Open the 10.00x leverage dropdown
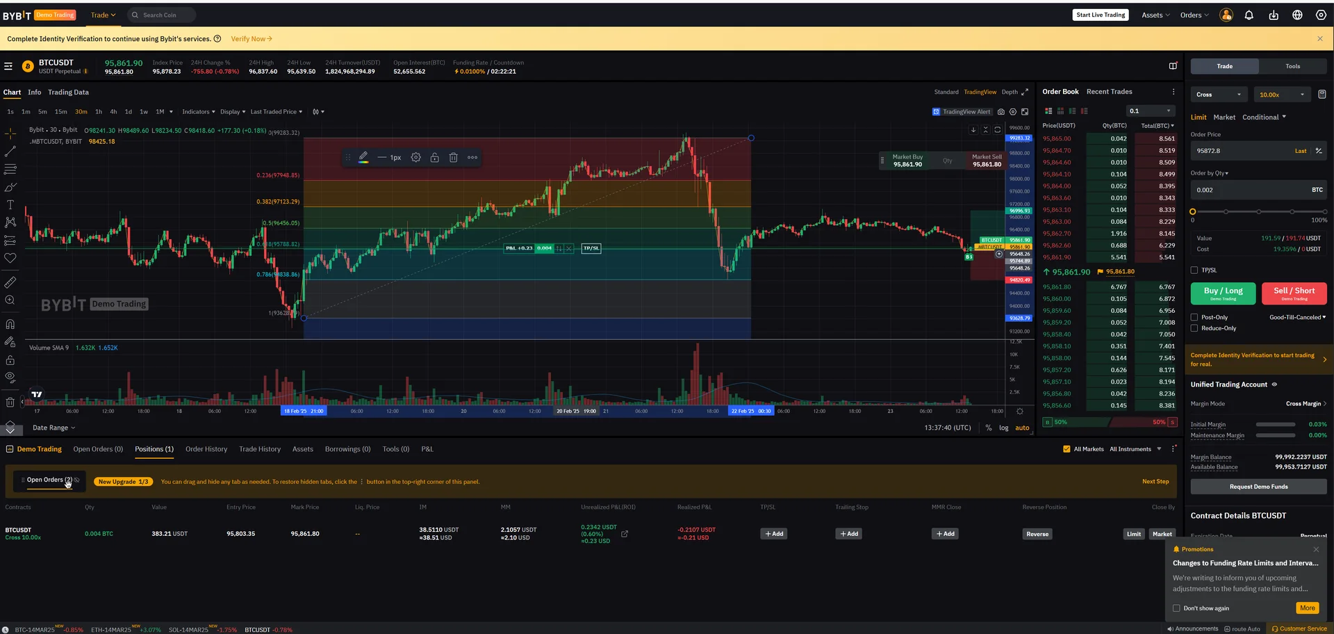The height and width of the screenshot is (634, 1334). coord(1283,95)
